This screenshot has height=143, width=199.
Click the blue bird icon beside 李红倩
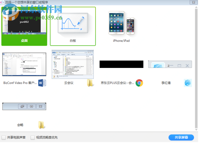pyautogui.click(x=188, y=83)
